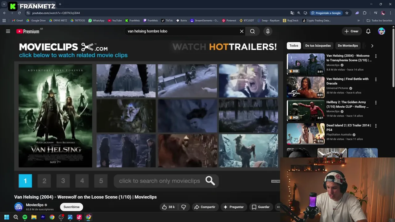This screenshot has height=222, width=395.
Task: Open the Welcome to Transylvania Scene thumbnail
Action: click(306, 64)
